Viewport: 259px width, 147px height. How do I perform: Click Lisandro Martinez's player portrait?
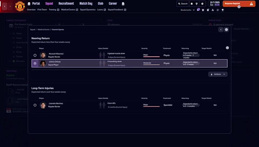pyautogui.click(x=43, y=105)
